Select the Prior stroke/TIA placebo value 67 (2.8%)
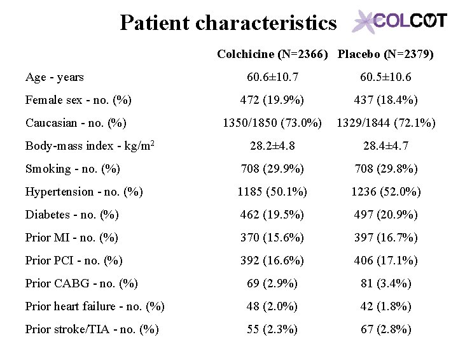Screen dimensions: 458x344 [x=385, y=329]
